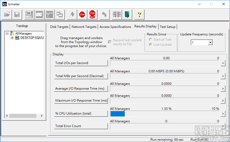Disconnect selected worker or manager icon
Screen dimensions: 230x142
click(117, 14)
